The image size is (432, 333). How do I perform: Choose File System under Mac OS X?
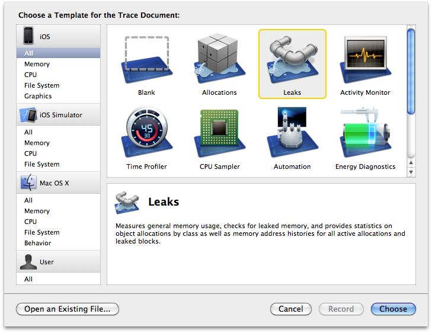point(59,232)
